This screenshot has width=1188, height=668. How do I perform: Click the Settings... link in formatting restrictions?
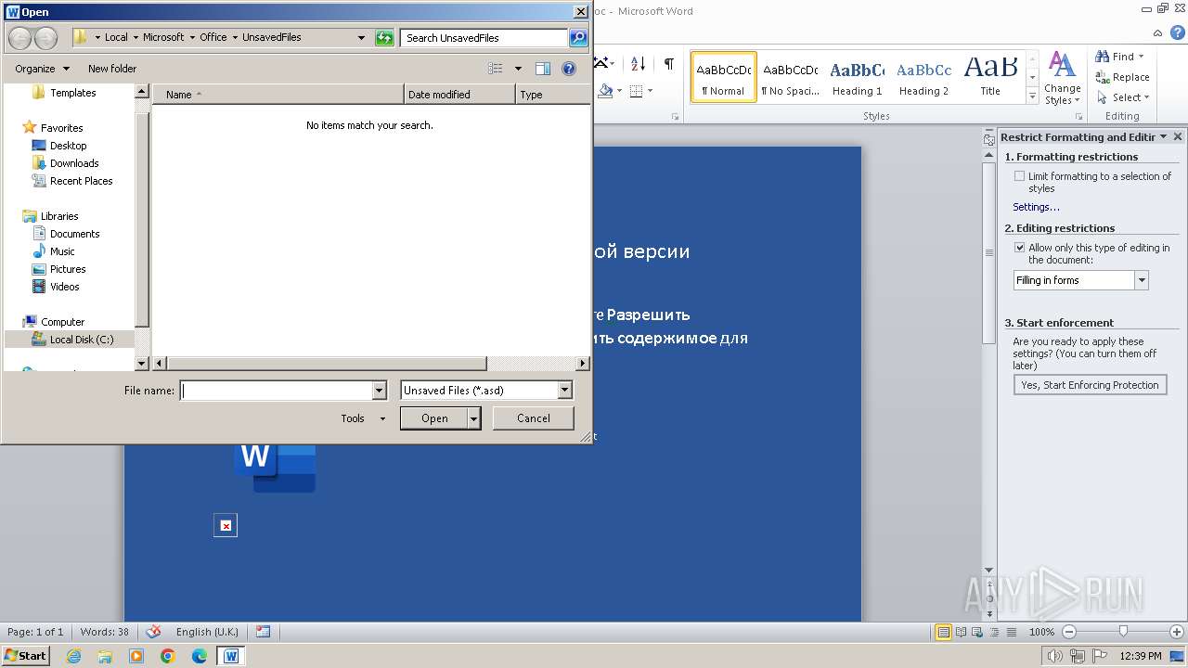point(1036,207)
